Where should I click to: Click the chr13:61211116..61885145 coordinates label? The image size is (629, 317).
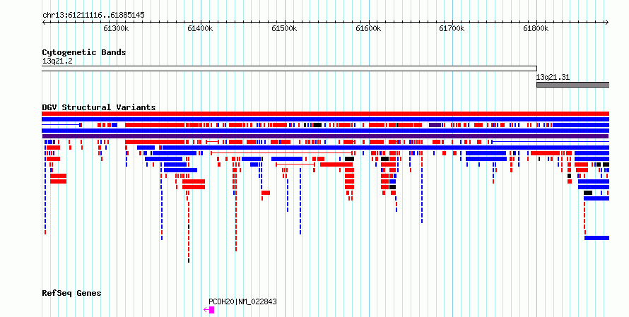click(93, 16)
